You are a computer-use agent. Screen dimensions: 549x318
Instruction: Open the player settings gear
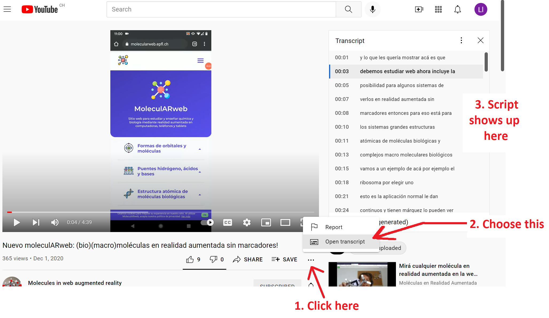coord(247,222)
